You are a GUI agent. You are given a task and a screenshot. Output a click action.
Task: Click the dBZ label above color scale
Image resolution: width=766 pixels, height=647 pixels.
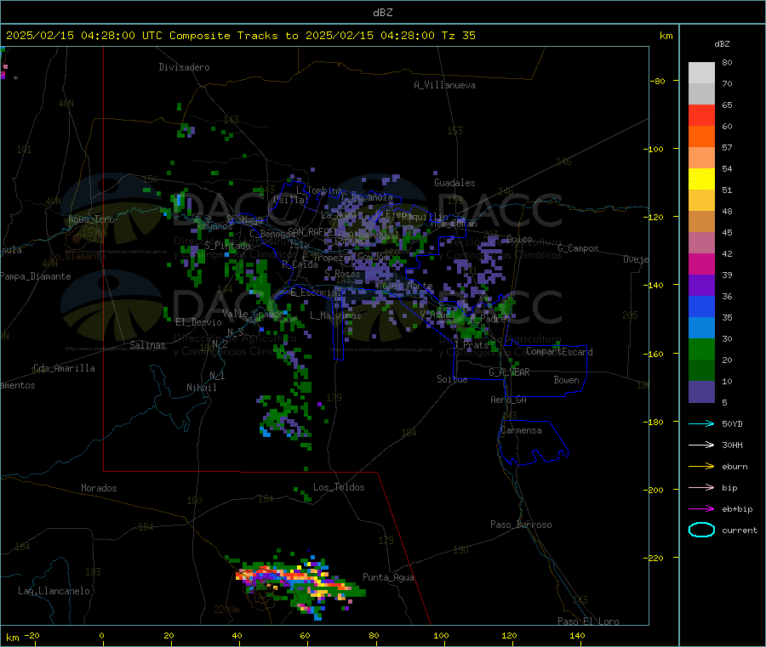pyautogui.click(x=722, y=44)
